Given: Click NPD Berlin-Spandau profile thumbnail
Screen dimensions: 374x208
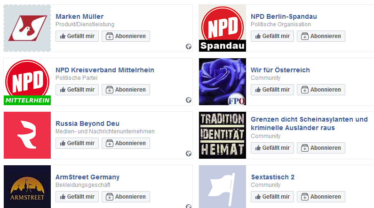Looking at the screenshot, I should (x=223, y=28).
